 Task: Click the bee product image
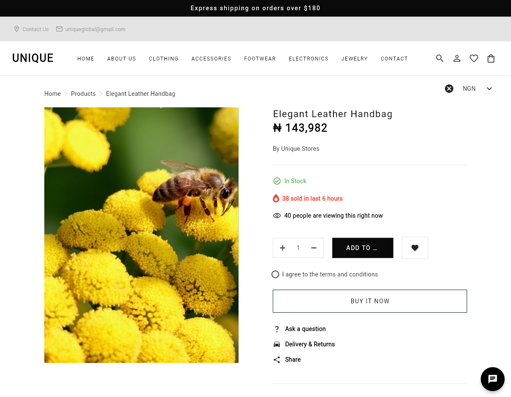[141, 235]
